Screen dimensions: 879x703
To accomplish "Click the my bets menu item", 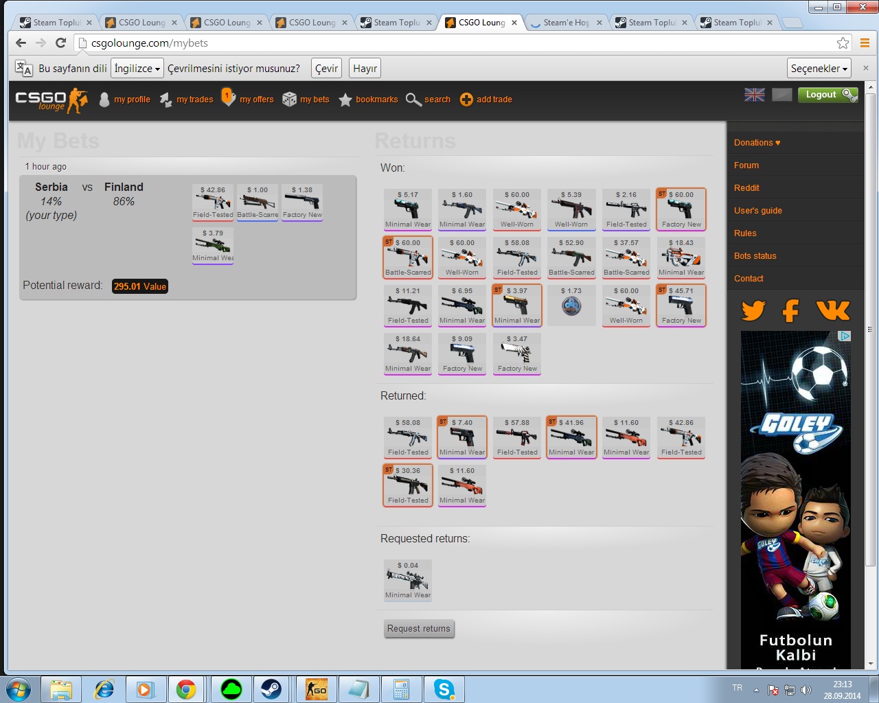I will (x=315, y=100).
